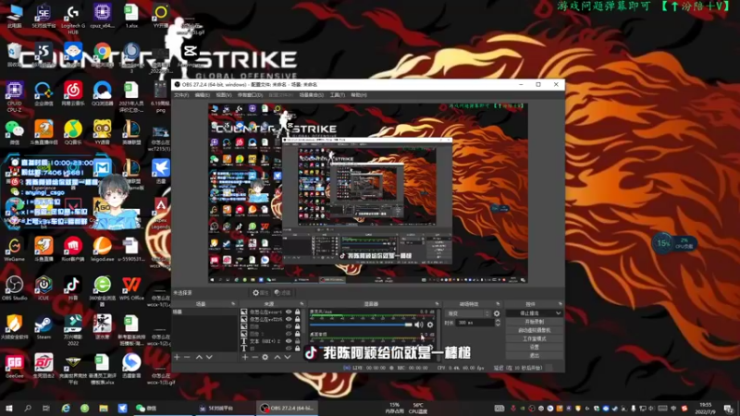Mute the first mixer audio channel
Image resolution: width=740 pixels, height=416 pixels.
(419, 325)
